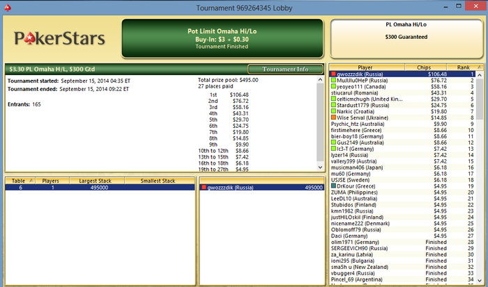The width and height of the screenshot is (488, 287).
Task: Click green status square next to Stardust1779
Action: pos(333,105)
